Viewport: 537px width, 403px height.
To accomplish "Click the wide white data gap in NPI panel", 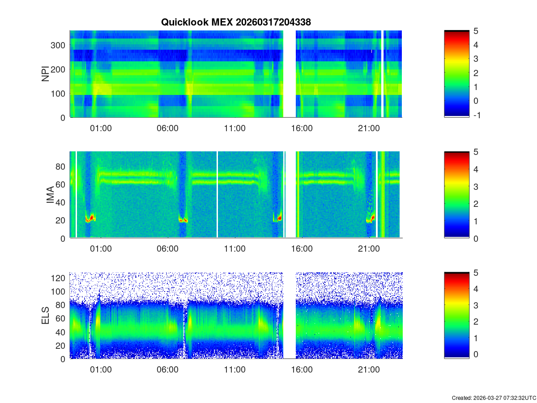I will (290, 74).
